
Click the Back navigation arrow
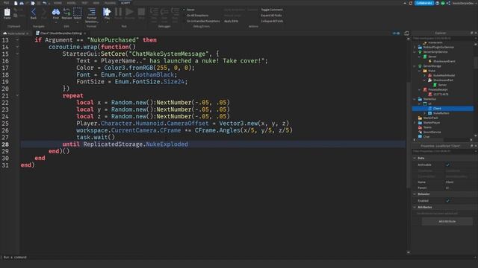tap(34, 13)
